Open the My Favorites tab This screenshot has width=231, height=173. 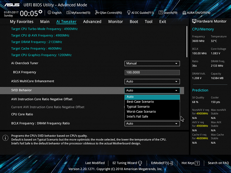[22, 22]
